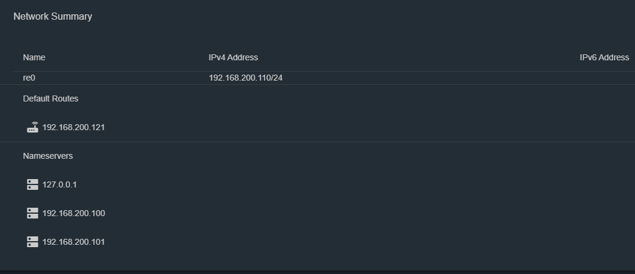Select nameserver address 192.168.200.101
This screenshot has height=274, width=635.
coord(73,242)
